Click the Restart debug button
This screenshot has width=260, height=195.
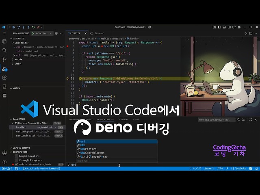pyautogui.click(x=33, y=27)
